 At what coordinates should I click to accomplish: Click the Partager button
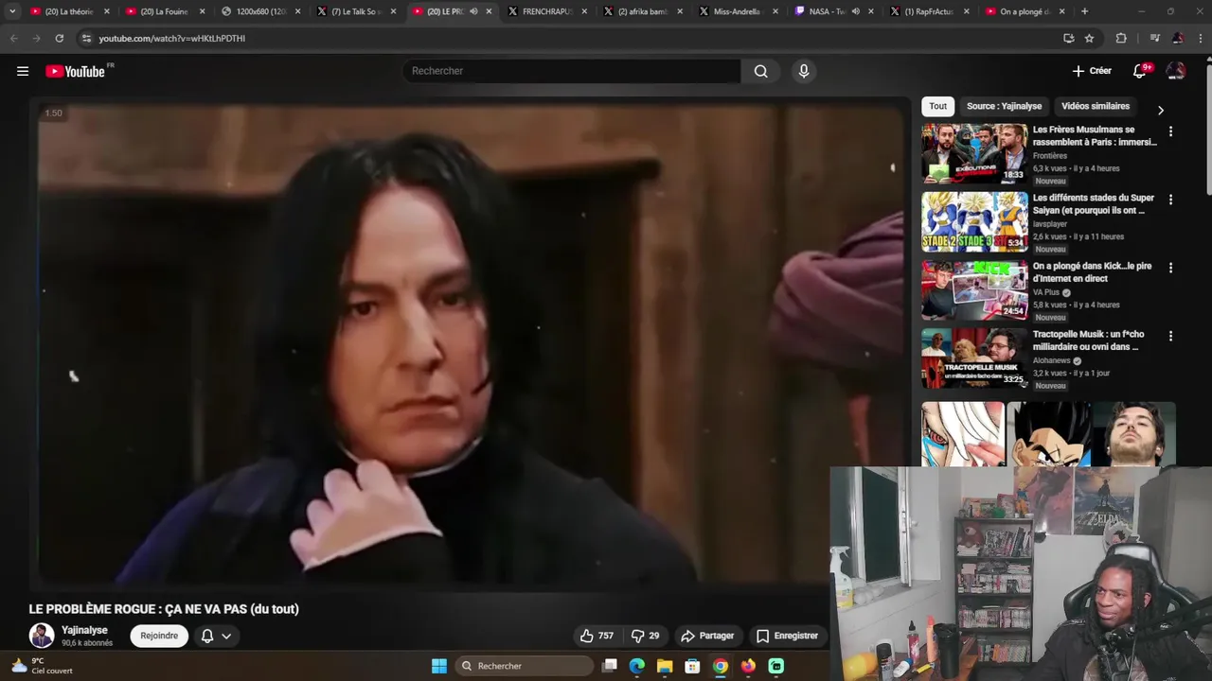tap(707, 636)
